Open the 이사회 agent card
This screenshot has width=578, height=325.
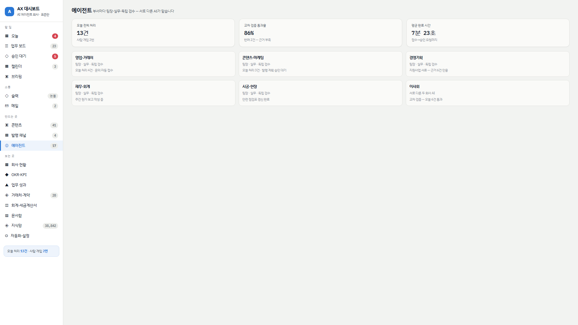487,93
